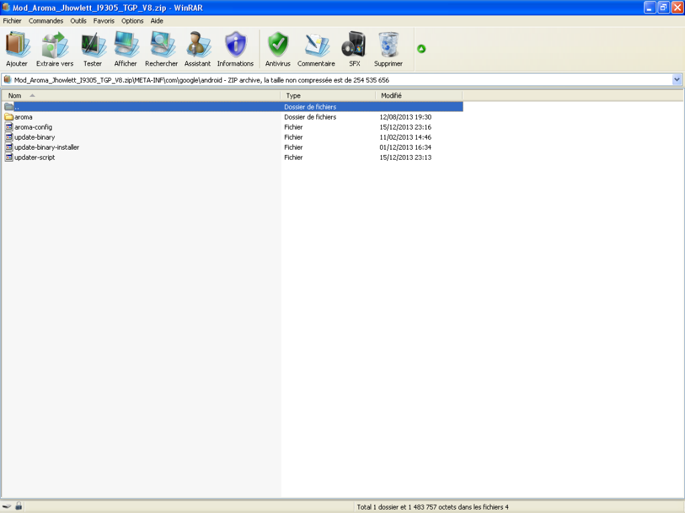The height and width of the screenshot is (513, 685).
Task: Open the Outils menu
Action: point(78,21)
